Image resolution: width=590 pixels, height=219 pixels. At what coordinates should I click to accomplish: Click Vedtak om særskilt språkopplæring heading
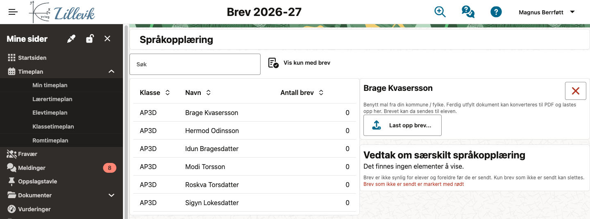point(444,155)
